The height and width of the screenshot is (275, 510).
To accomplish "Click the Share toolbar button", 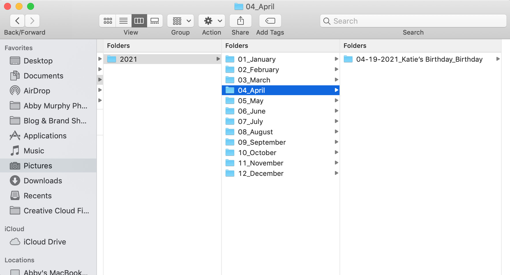I will (x=241, y=21).
